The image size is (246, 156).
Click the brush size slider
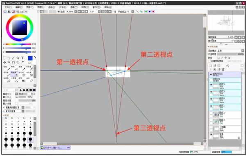[27, 94]
